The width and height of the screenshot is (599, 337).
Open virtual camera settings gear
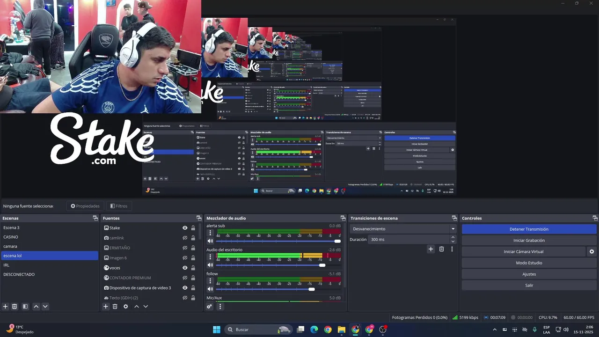tap(592, 252)
